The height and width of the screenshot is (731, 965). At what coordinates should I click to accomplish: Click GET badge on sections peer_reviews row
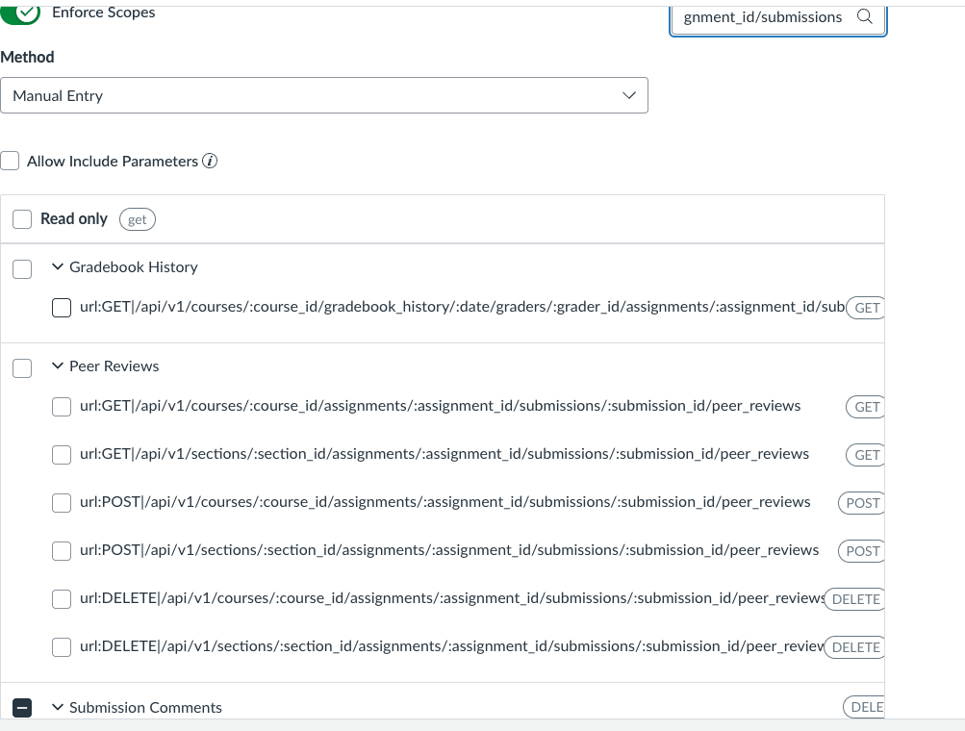(x=866, y=455)
